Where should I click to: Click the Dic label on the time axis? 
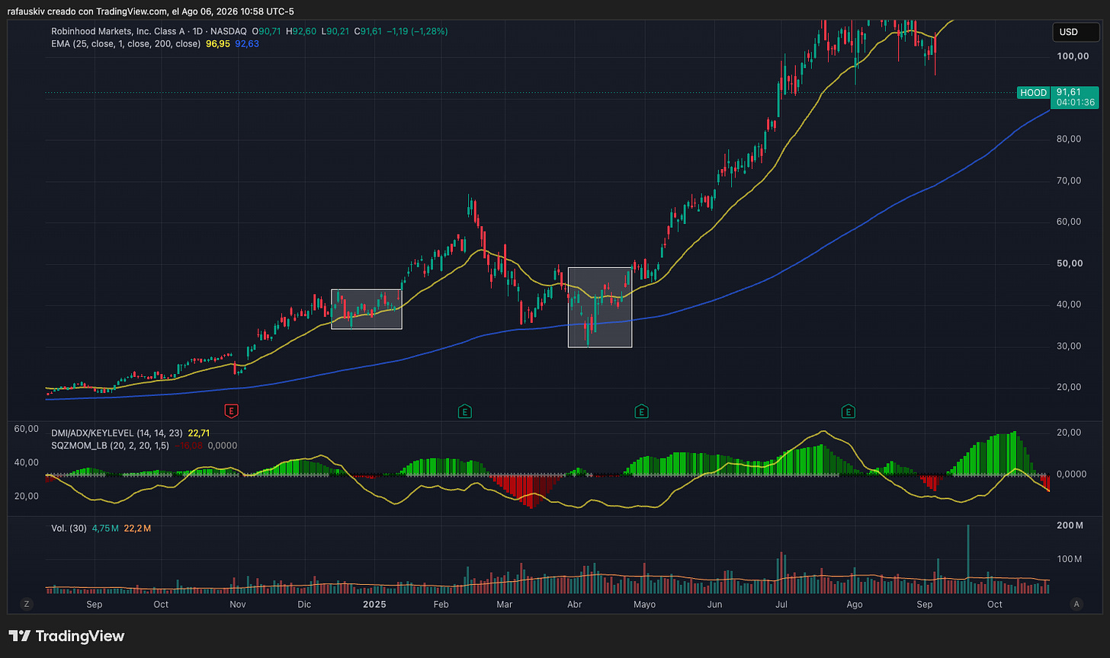pyautogui.click(x=304, y=604)
